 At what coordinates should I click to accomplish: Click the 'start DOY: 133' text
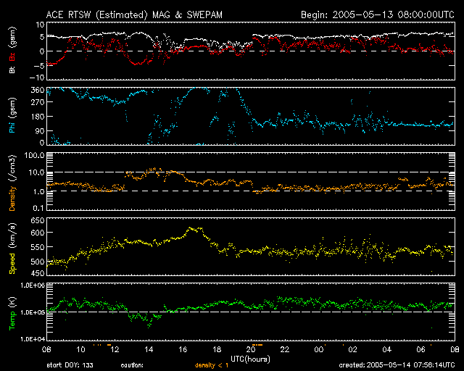[x=70, y=365]
